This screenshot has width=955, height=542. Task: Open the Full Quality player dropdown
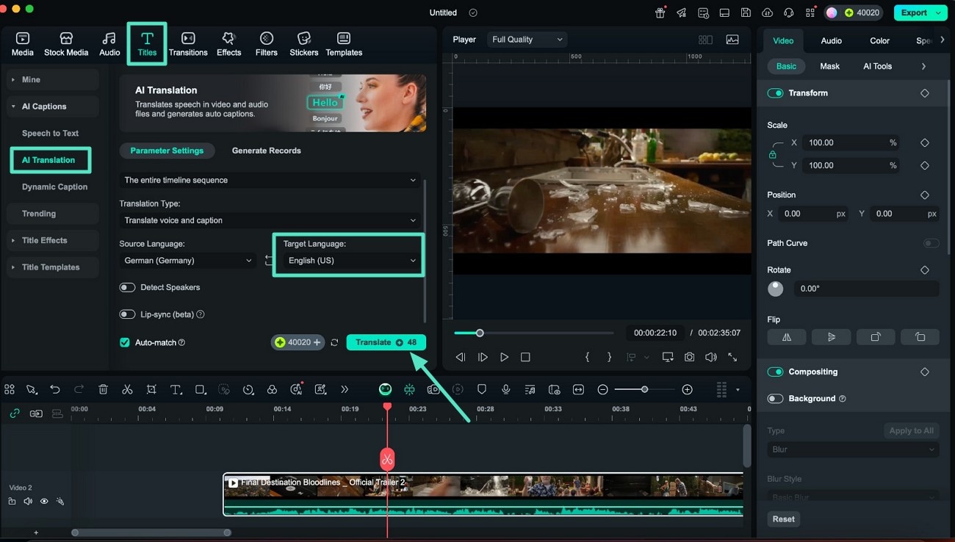click(x=527, y=40)
